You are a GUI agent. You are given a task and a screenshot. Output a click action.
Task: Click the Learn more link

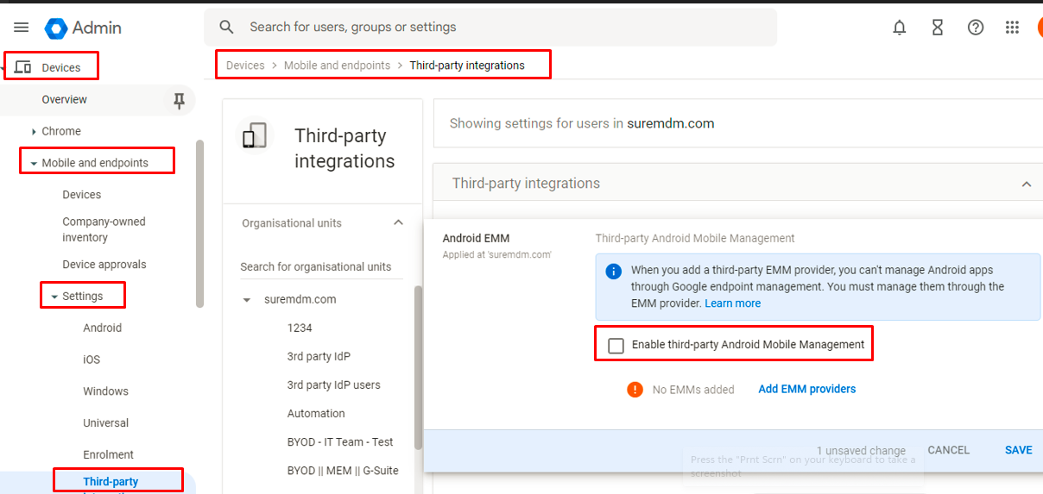[733, 303]
